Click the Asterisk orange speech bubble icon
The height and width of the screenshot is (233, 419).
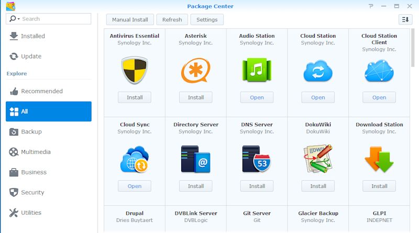[x=195, y=70]
